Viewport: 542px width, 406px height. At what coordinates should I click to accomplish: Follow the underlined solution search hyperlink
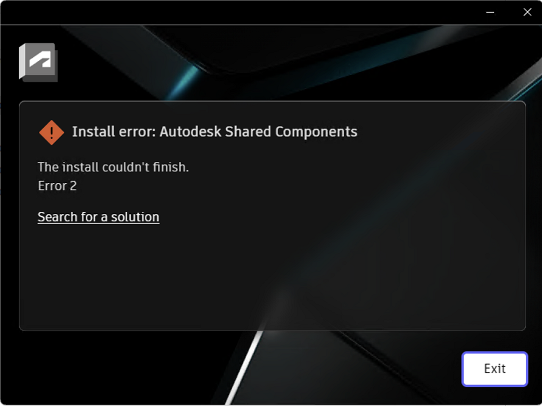[x=99, y=217]
